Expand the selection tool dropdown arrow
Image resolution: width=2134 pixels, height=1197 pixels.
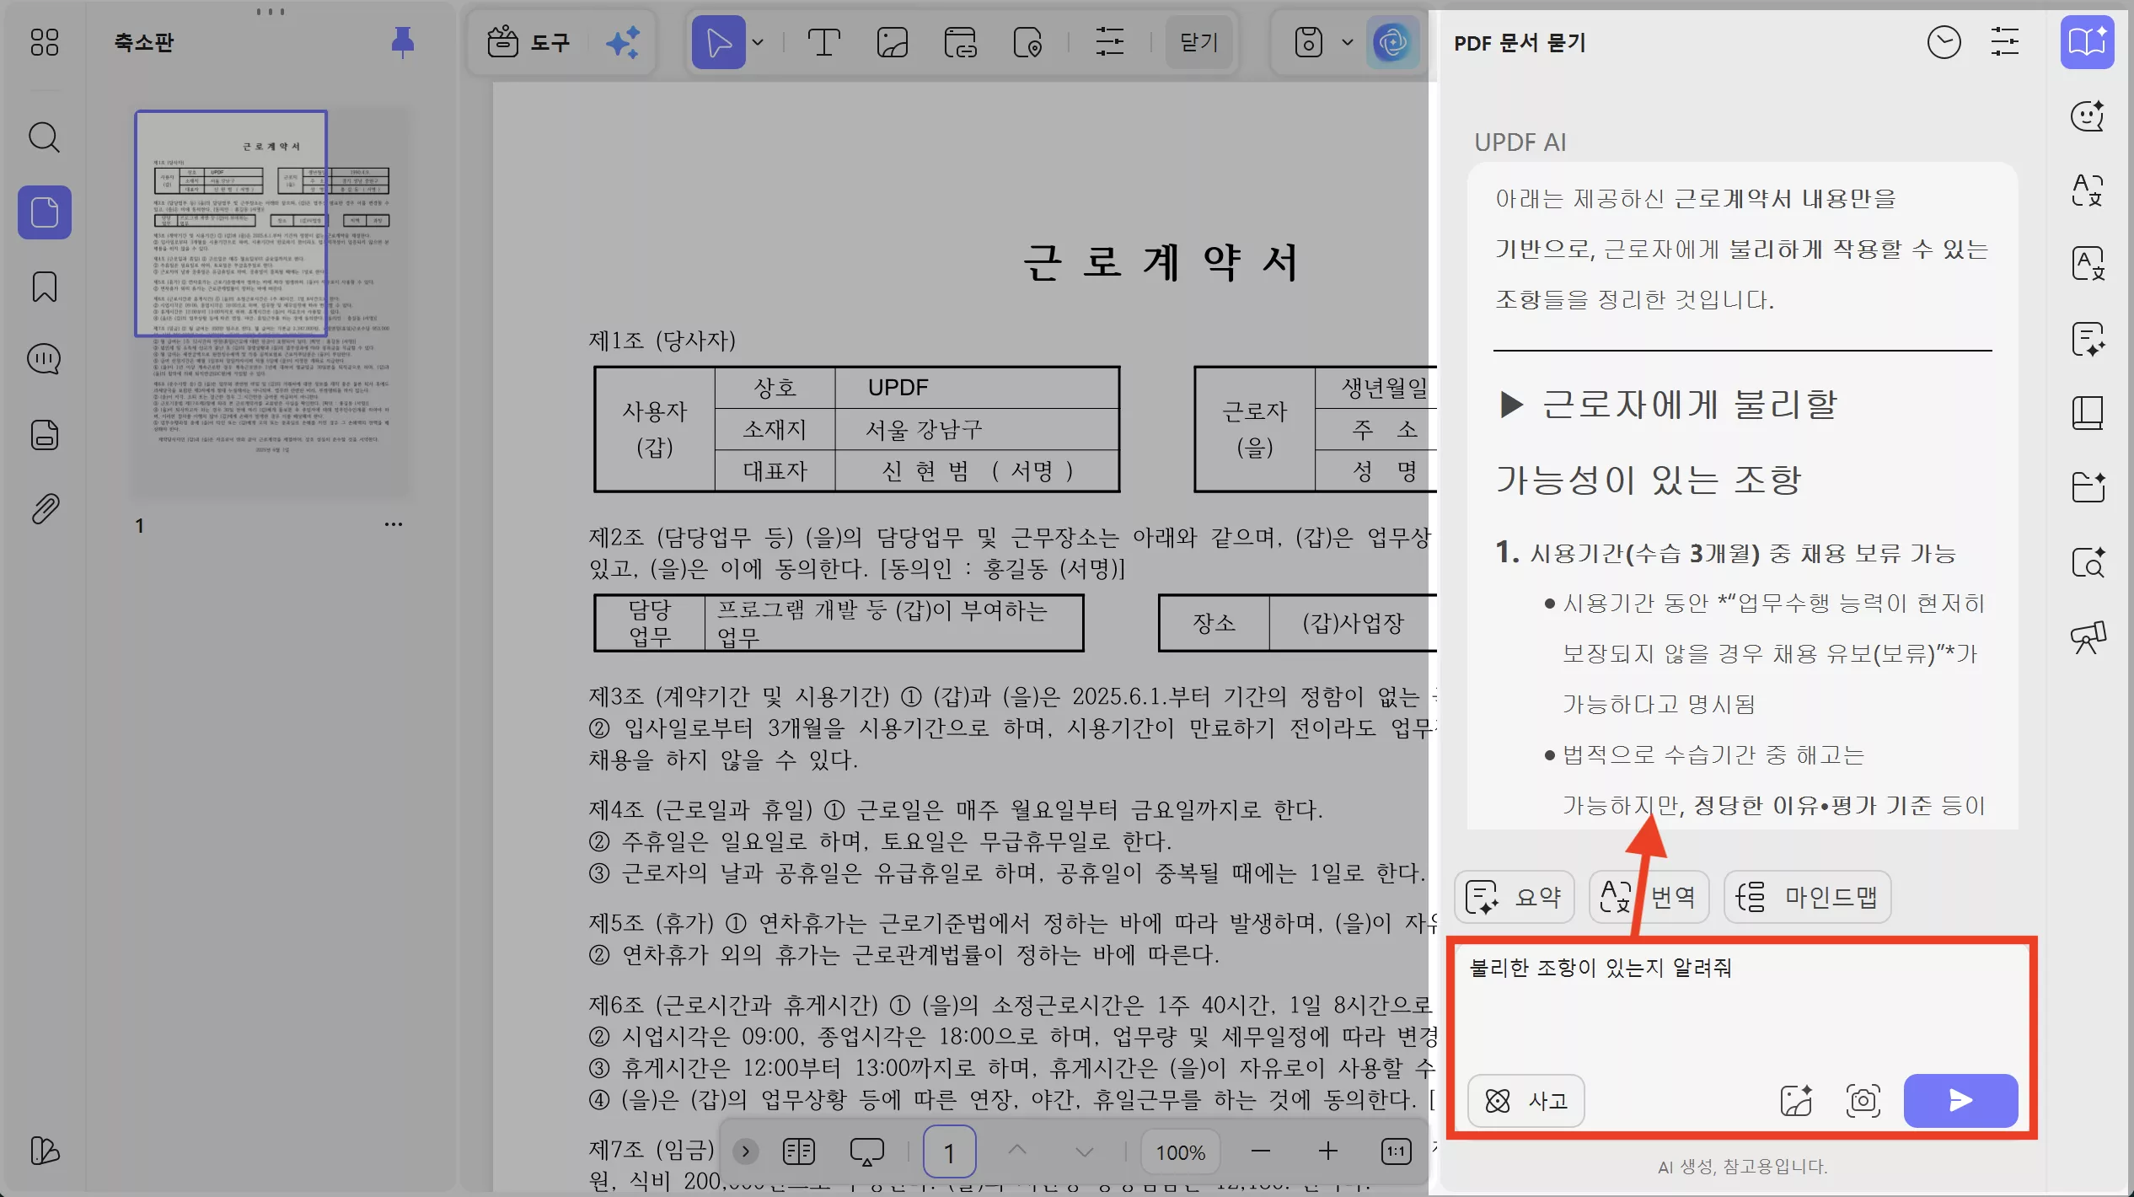[759, 41]
